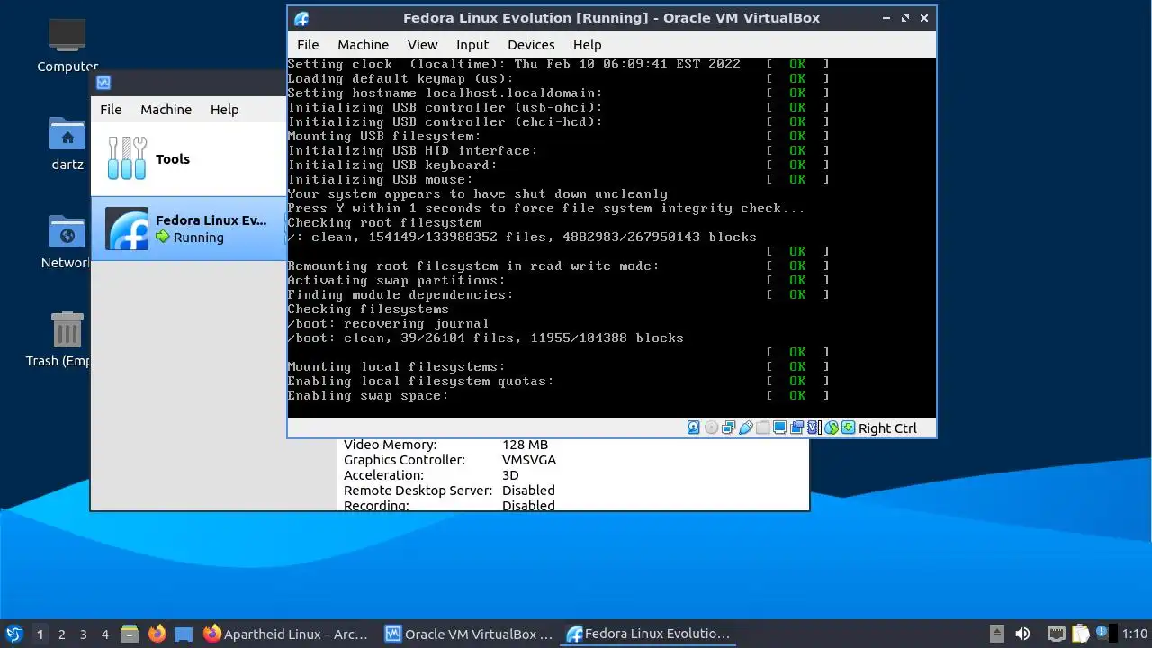Switch to Apartheid Linux Firefox taskbar window
Viewport: 1152px width, 648px height.
(x=286, y=634)
